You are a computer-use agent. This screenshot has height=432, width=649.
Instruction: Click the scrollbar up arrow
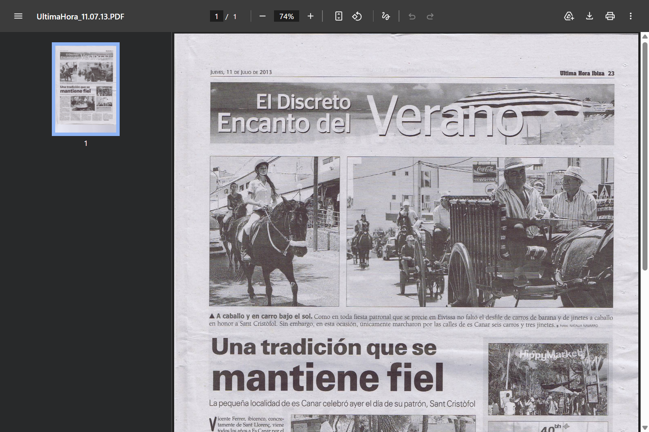[645, 37]
